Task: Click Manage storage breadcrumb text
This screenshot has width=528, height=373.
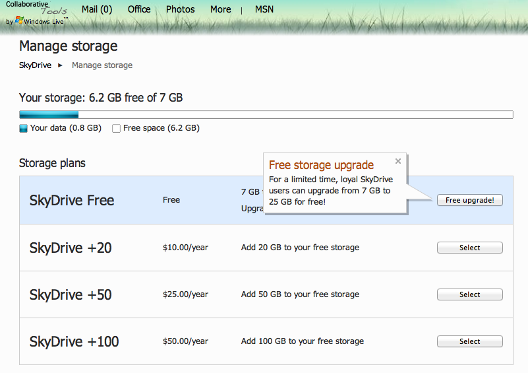Action: coord(102,65)
